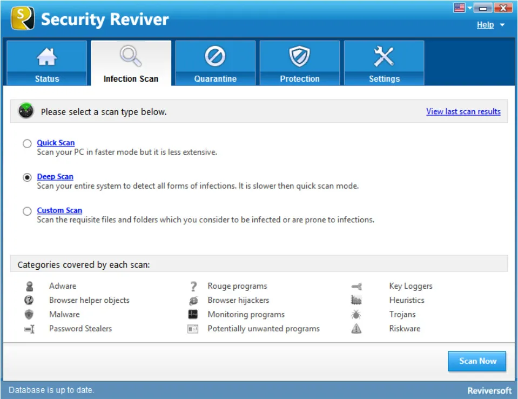Select the Quick Scan radio button
518x399 pixels.
coord(27,143)
